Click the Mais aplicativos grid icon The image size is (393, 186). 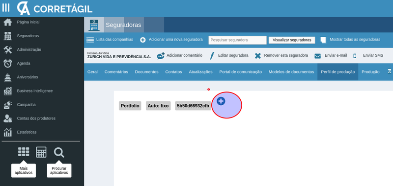pyautogui.click(x=24, y=152)
